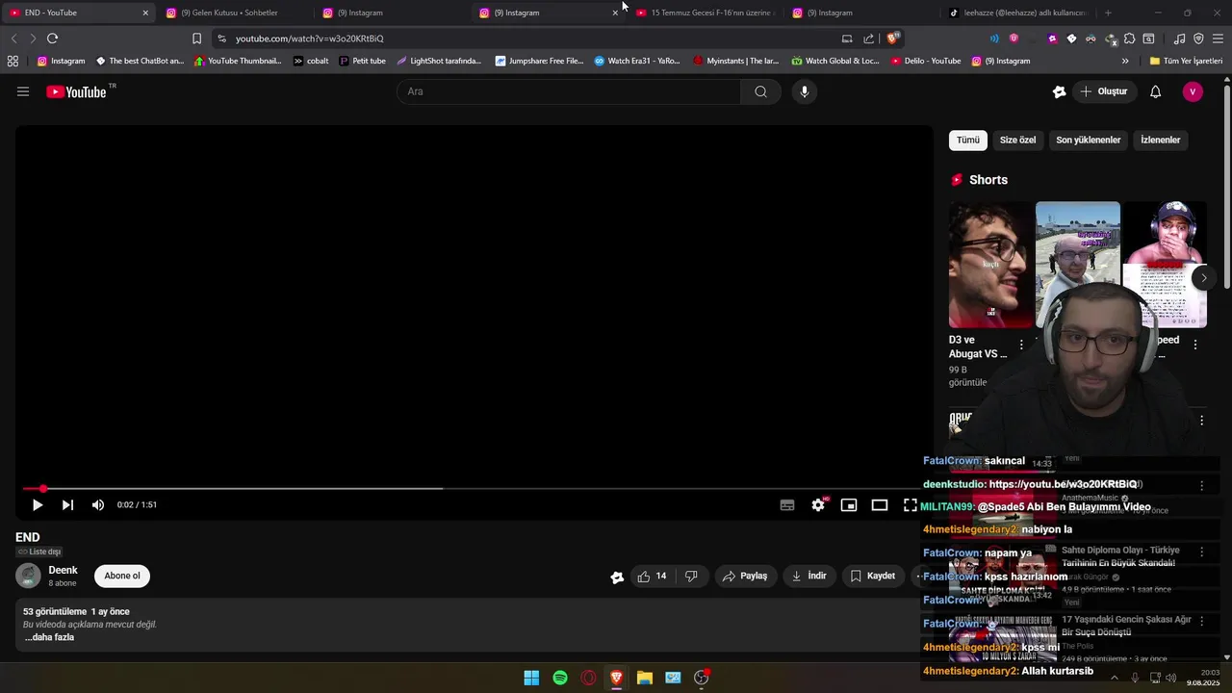Open the account avatar menu

point(1193,91)
